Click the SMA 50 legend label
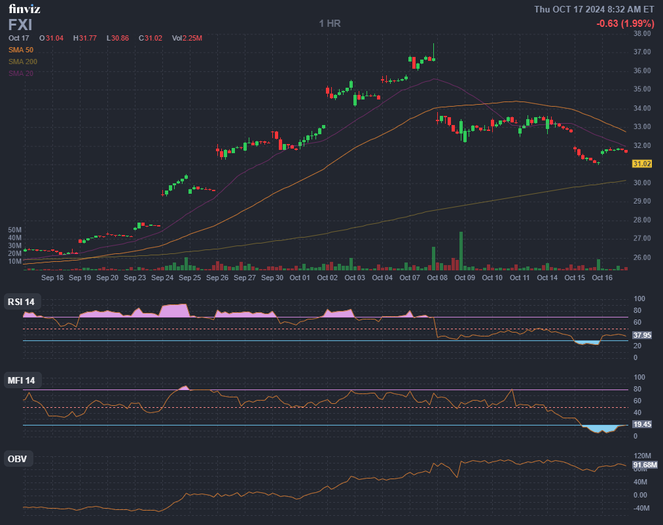Screen dimensions: 663x525 pos(20,50)
